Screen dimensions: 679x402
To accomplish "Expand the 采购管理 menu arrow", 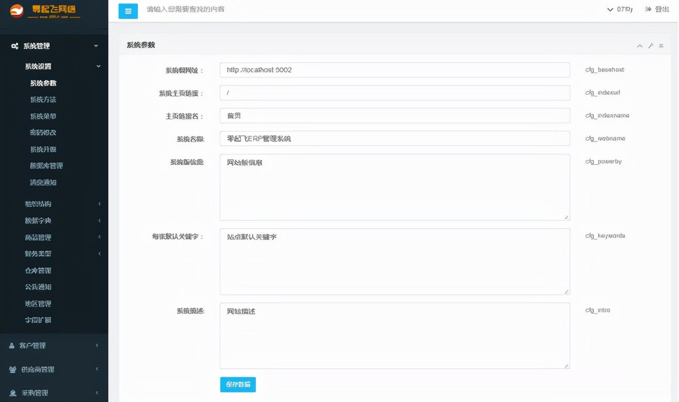I will (97, 393).
